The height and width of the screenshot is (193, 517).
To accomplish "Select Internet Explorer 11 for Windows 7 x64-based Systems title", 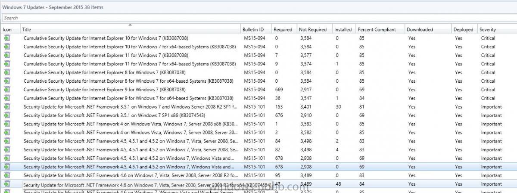I will tap(130, 64).
